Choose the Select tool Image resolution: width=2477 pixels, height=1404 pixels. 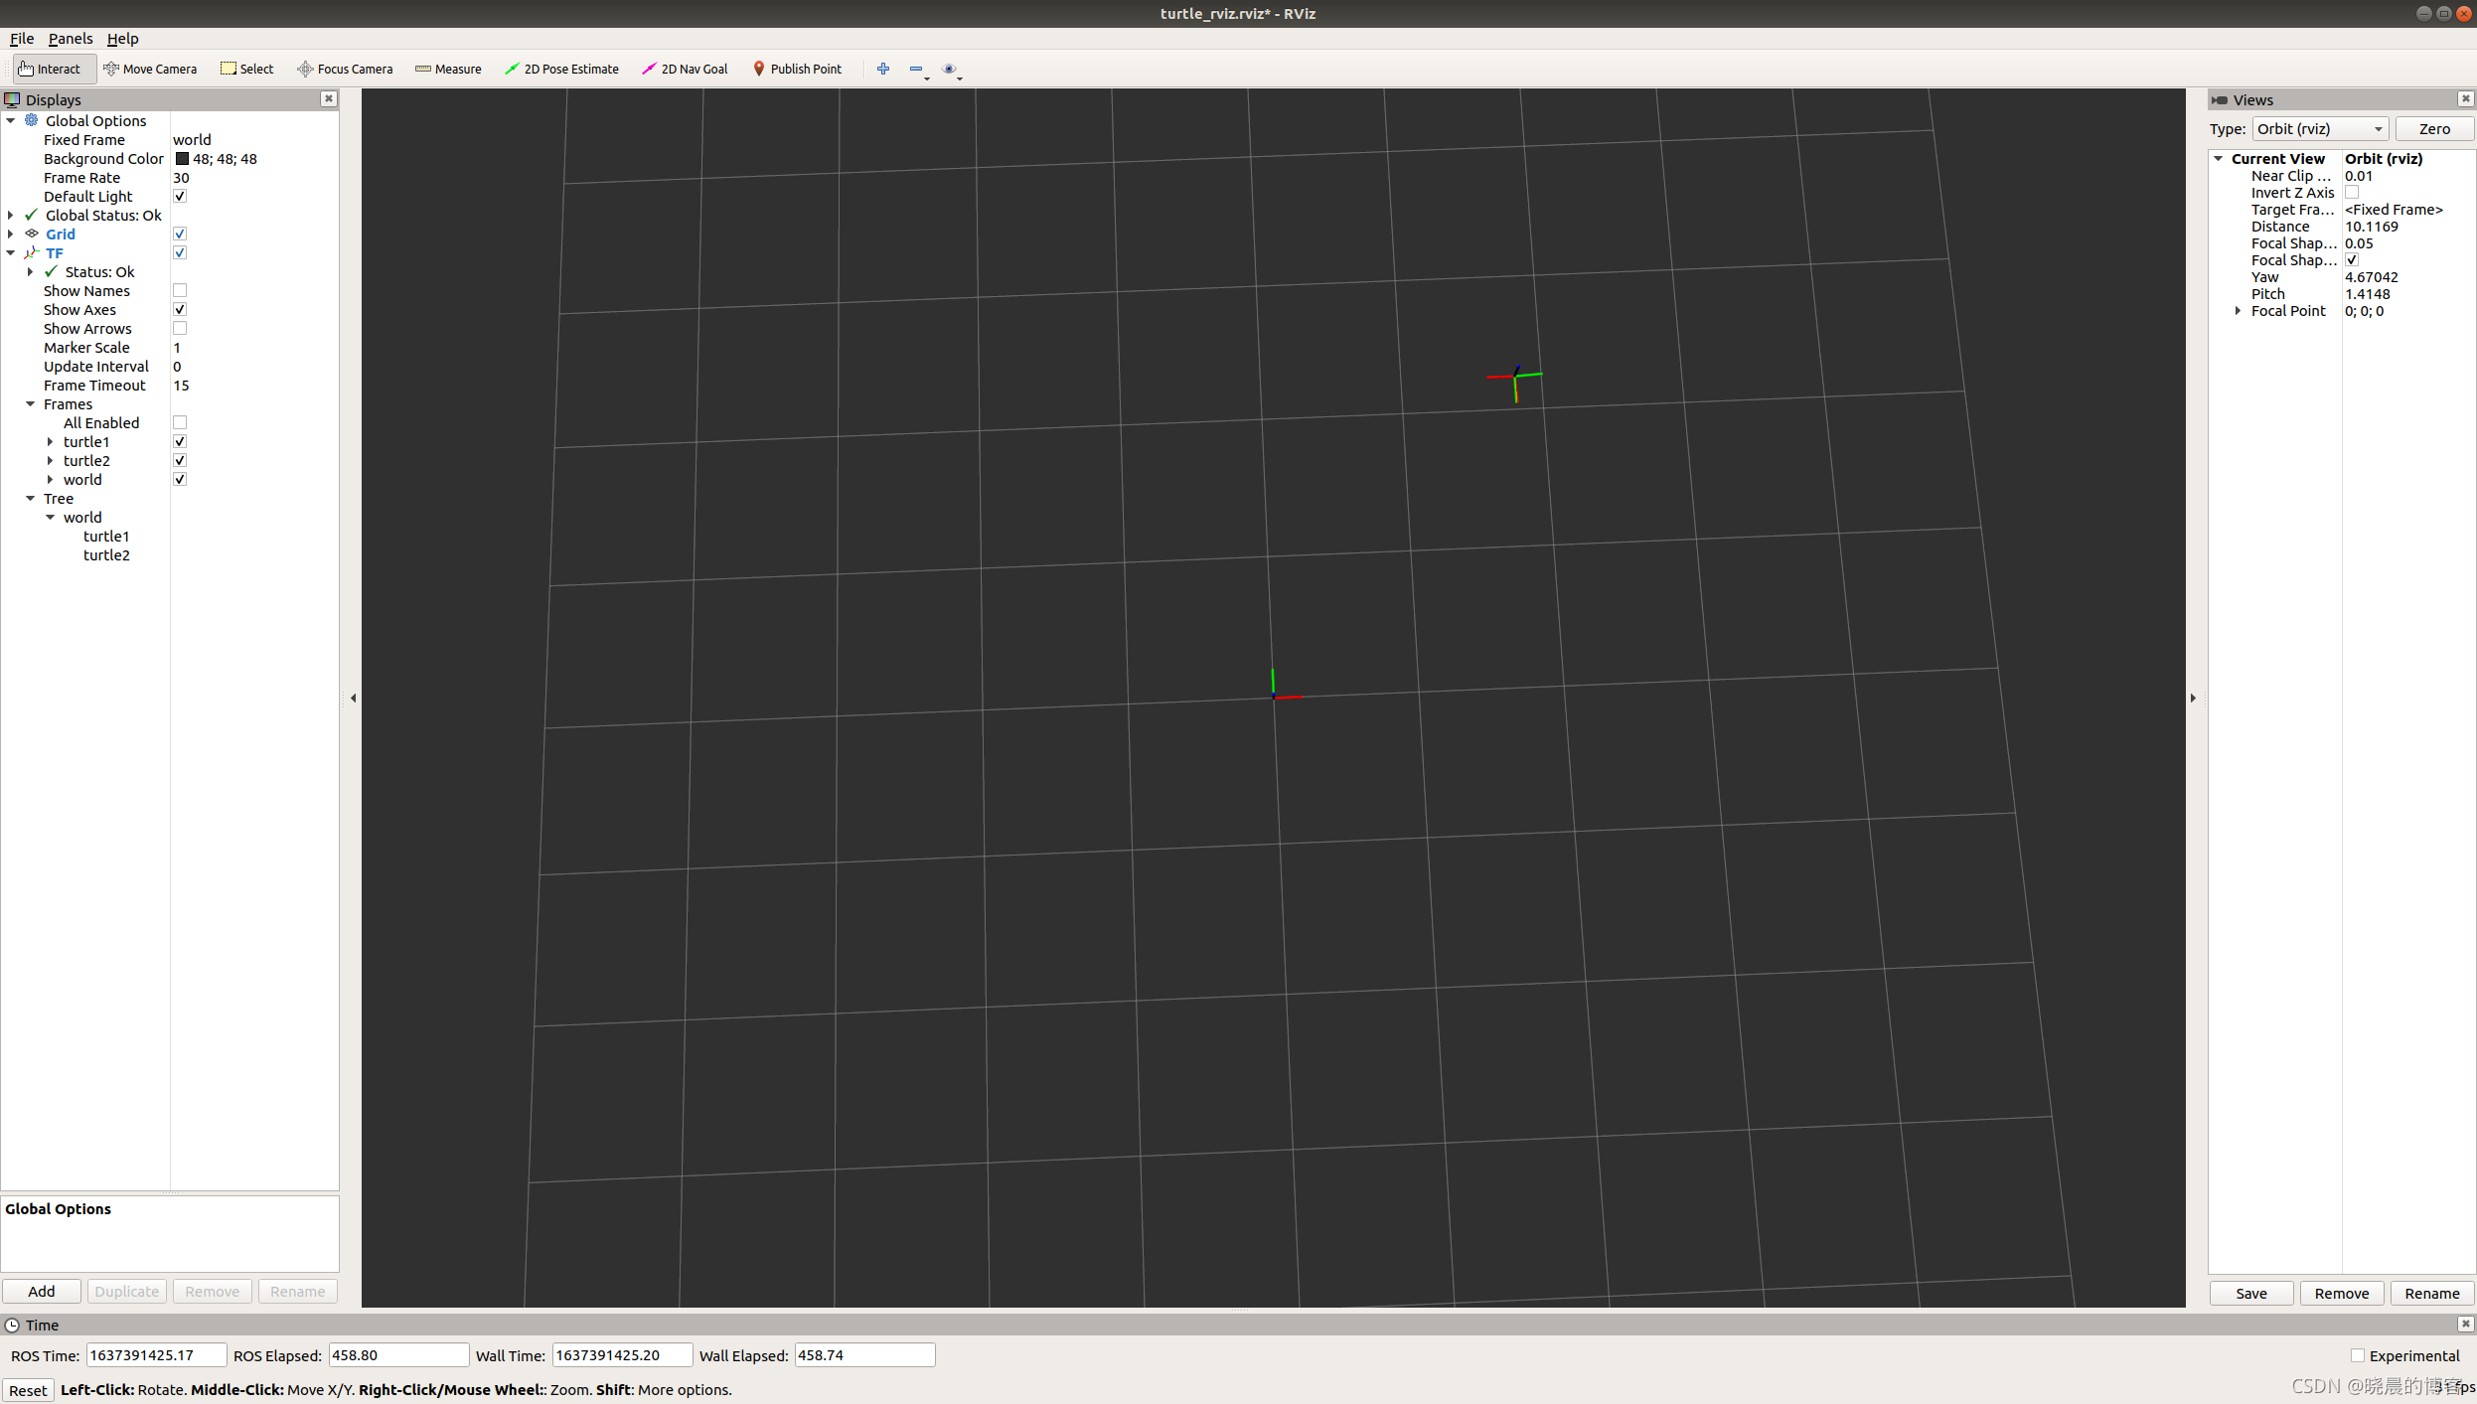tap(247, 69)
